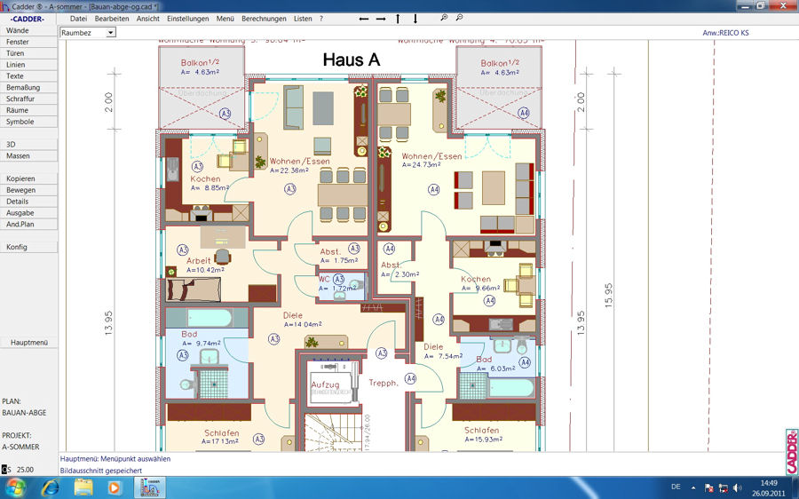Return via the Hauptmenü button
Screen dimensions: 799x499
tap(28, 343)
